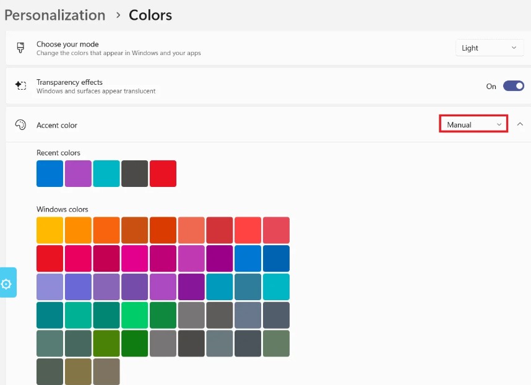Screen dimensions: 531x385
Task: Open the Light mode dropdown
Action: 489,48
